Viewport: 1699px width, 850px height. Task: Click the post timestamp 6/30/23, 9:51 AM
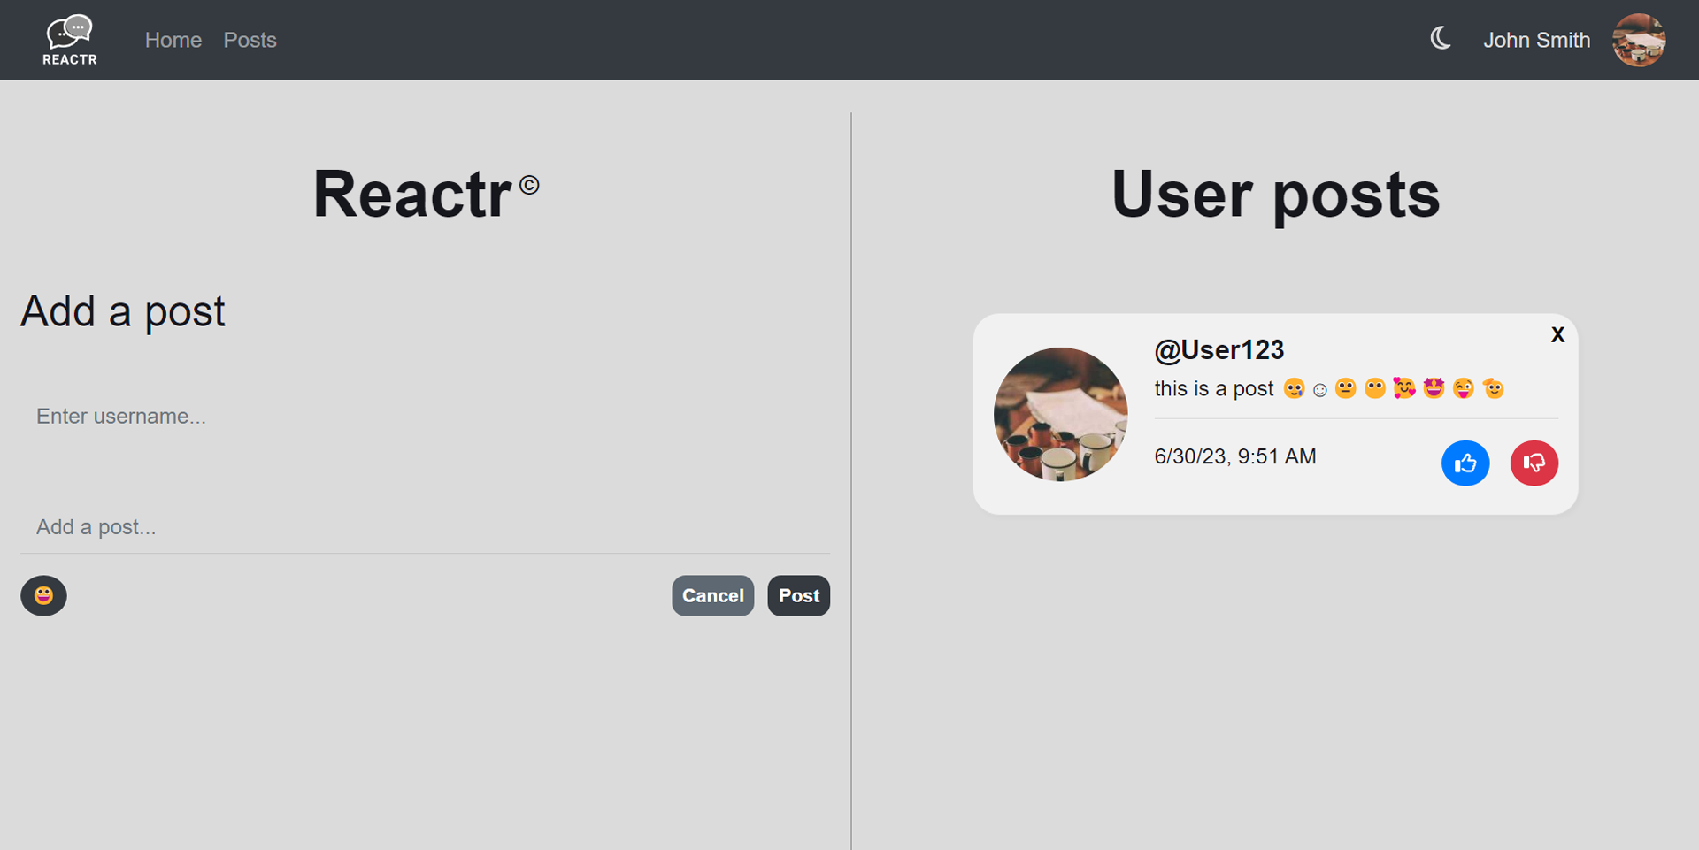click(x=1235, y=456)
